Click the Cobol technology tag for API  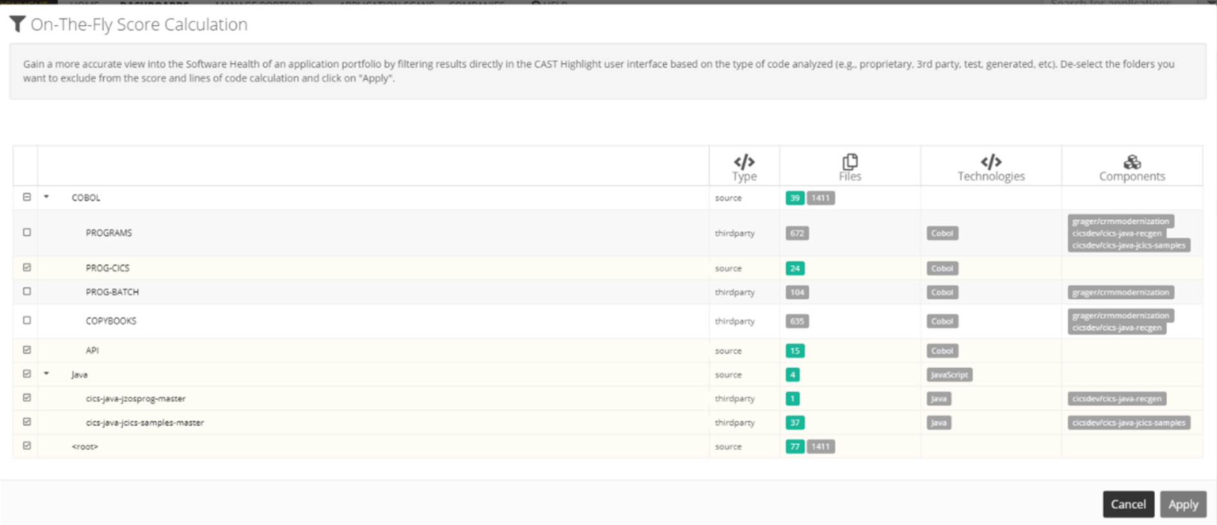(x=942, y=351)
